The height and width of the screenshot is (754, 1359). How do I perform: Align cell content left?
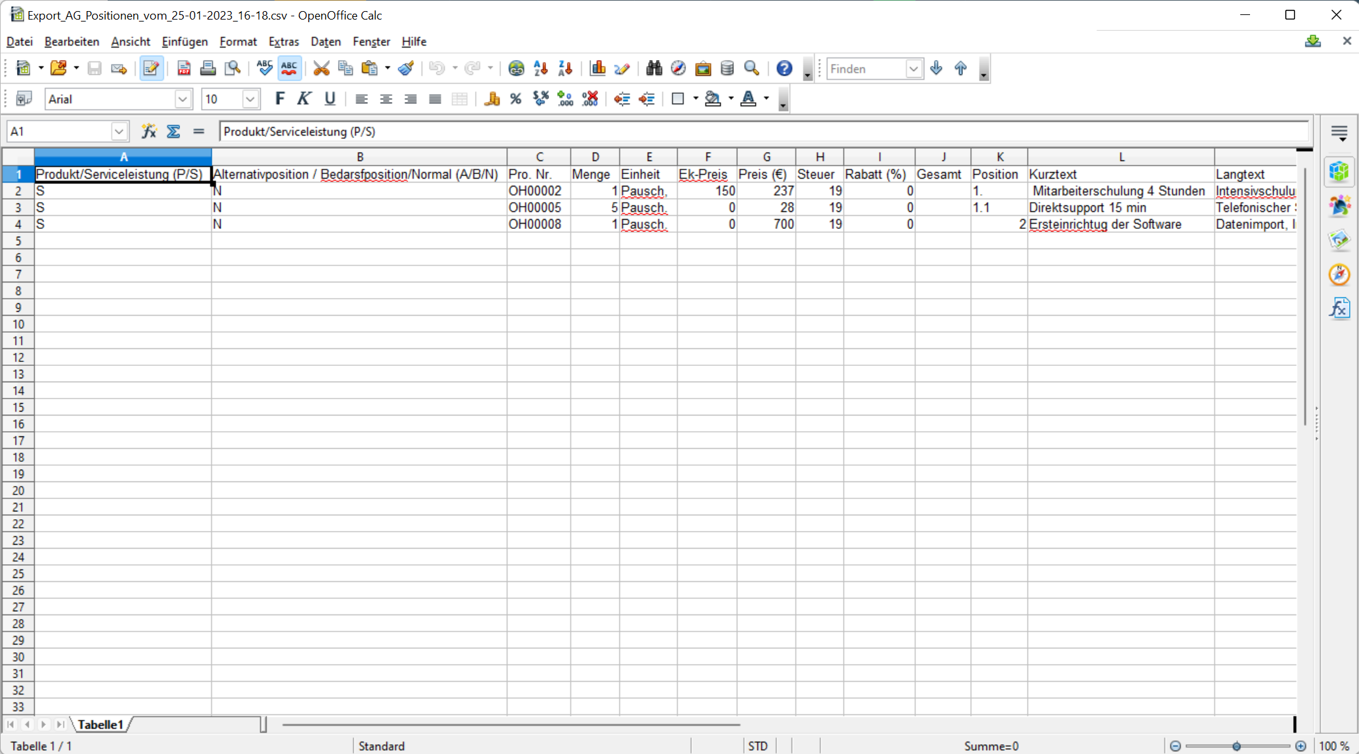pos(361,99)
